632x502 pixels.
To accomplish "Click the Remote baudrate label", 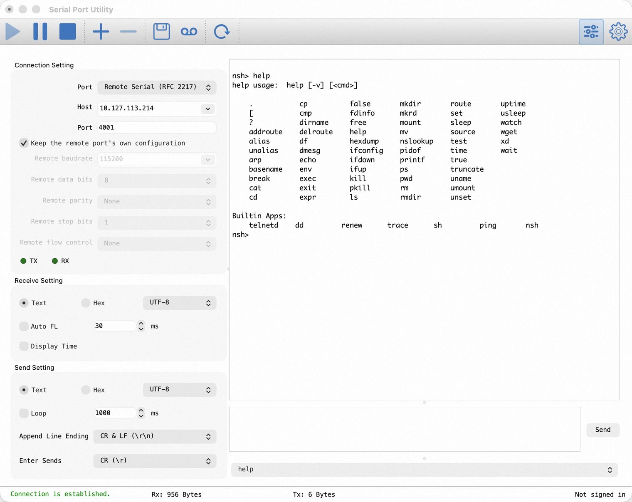I will pos(64,158).
